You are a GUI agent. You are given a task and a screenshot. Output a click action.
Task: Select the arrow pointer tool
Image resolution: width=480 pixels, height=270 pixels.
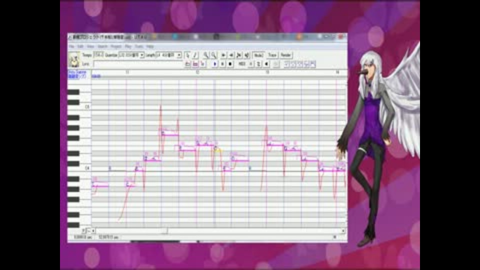(x=187, y=55)
